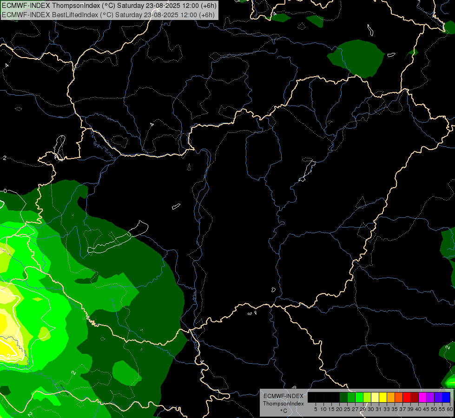Click the ECMWF-INDEX label in the legend
Screen dimensions: 455x418
click(x=284, y=396)
